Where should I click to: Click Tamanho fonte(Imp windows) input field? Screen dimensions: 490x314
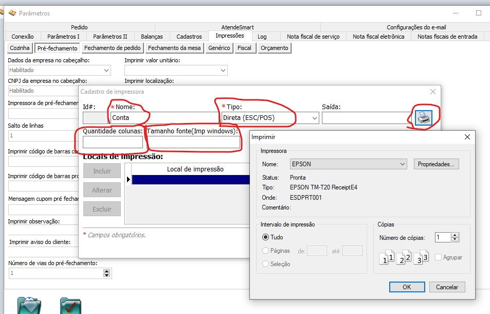tap(193, 142)
